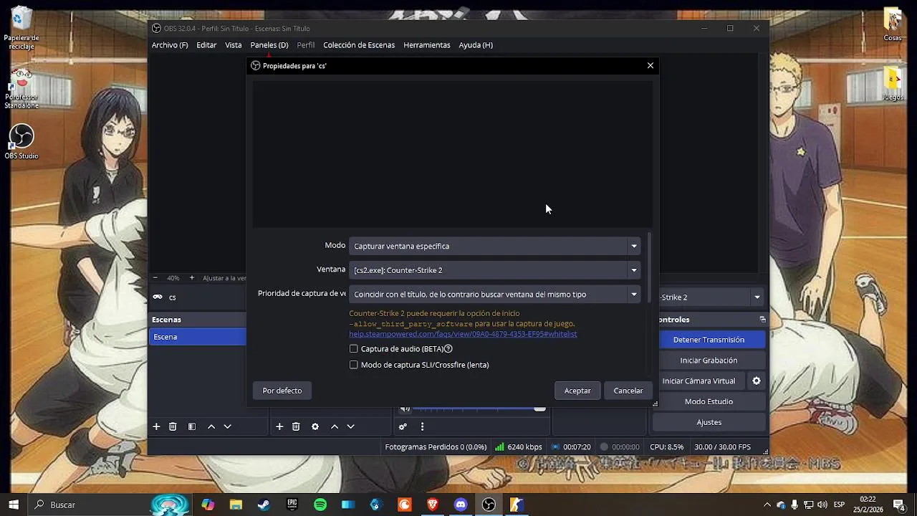Click the properties dialog vertical scrollbar

tap(649, 267)
